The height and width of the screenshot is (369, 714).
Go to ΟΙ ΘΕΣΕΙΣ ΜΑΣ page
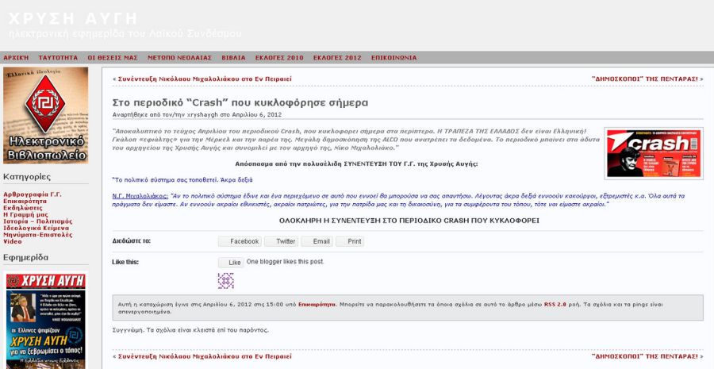[113, 58]
